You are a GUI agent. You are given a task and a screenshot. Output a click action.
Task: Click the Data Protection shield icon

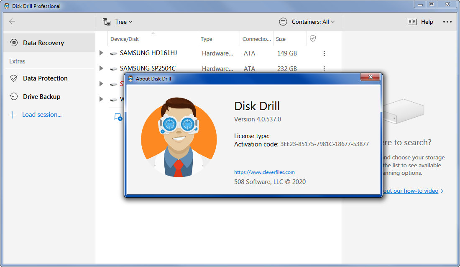[14, 78]
